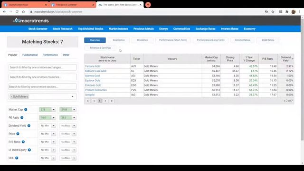The height and width of the screenshot is (171, 304).
Task: Open Yamana Gold stock link
Action: point(93,66)
